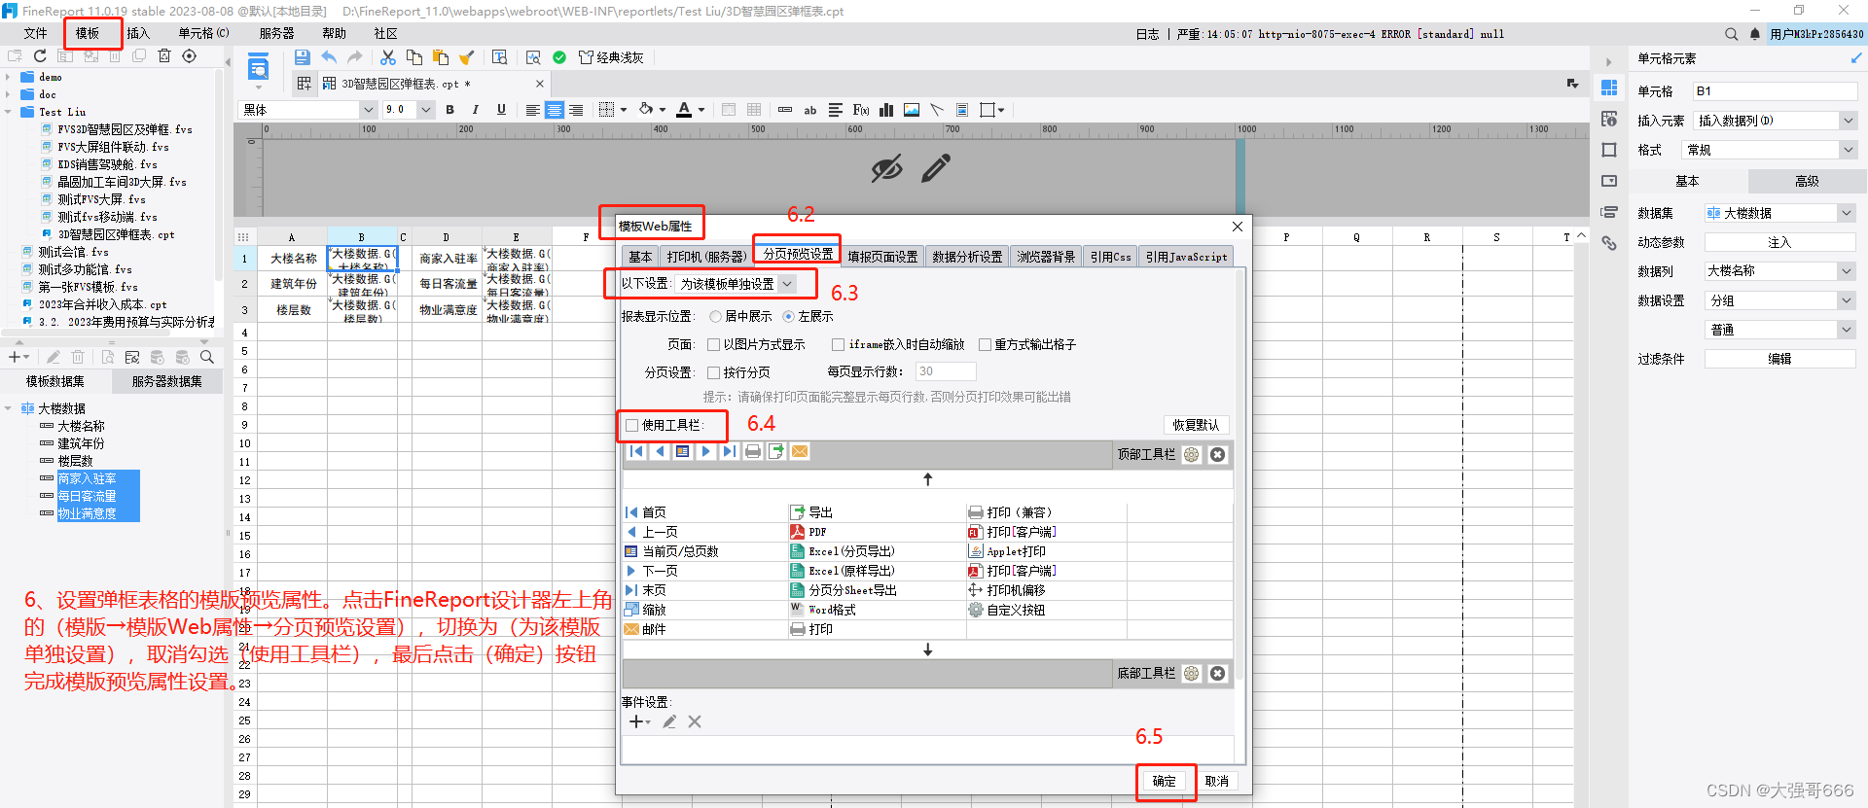Click the Cut scissors icon
1868x808 pixels.
(387, 57)
